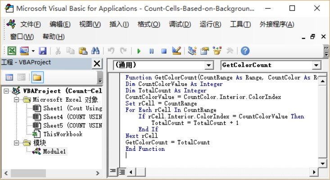The image size is (330, 180).
Task: Run the macro with the green play button
Action: [139, 51]
